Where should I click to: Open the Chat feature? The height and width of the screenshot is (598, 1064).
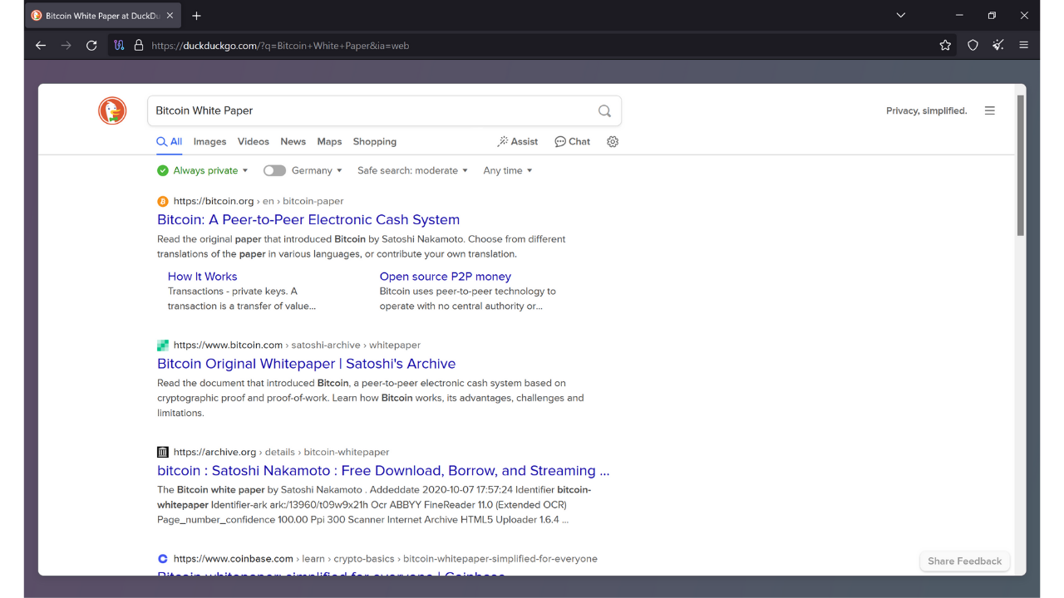click(x=572, y=141)
